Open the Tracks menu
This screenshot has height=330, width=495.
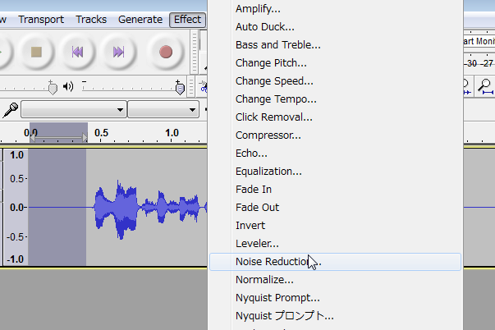click(x=90, y=19)
